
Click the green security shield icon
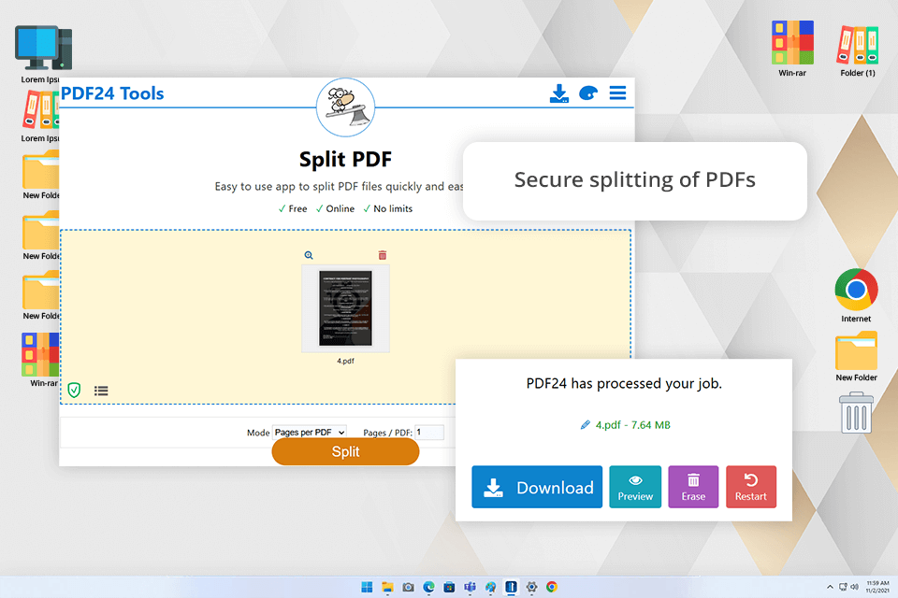pyautogui.click(x=74, y=391)
